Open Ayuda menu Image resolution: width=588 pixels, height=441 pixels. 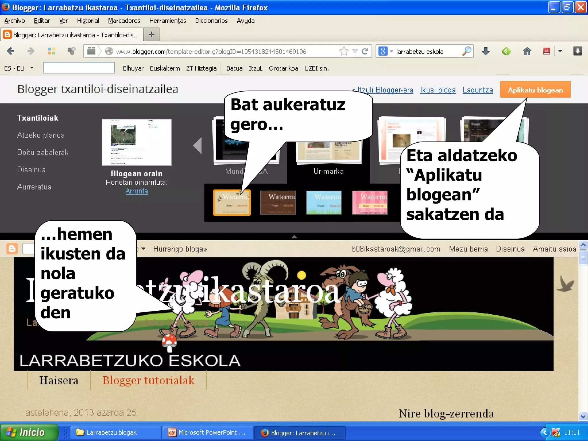click(245, 21)
